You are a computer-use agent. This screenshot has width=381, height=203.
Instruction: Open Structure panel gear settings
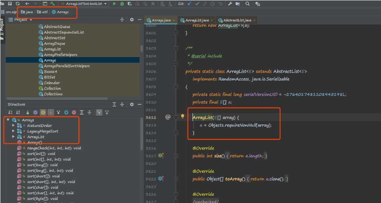click(132, 104)
